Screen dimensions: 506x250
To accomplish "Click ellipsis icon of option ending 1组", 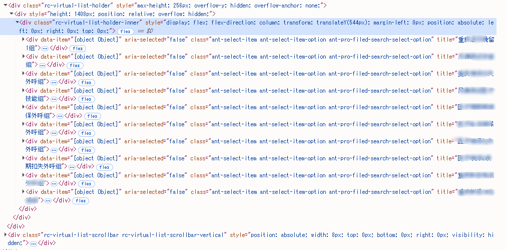I will [45, 49].
